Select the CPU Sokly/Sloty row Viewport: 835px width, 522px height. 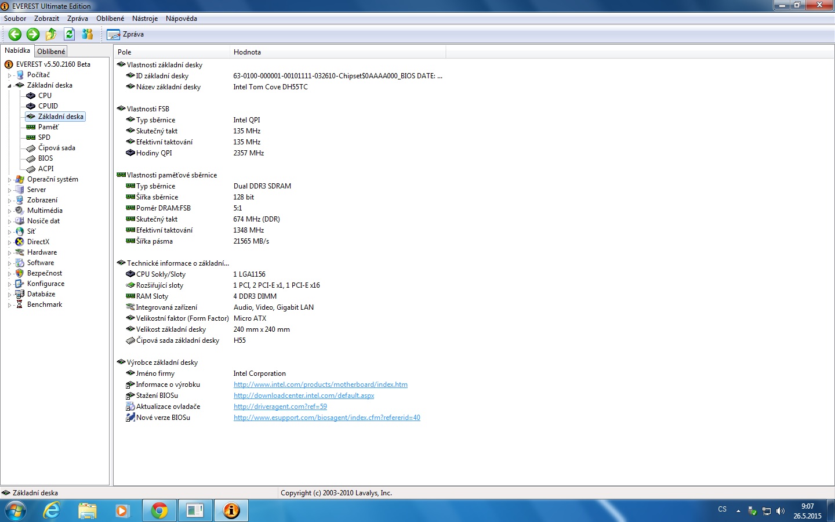click(281, 274)
